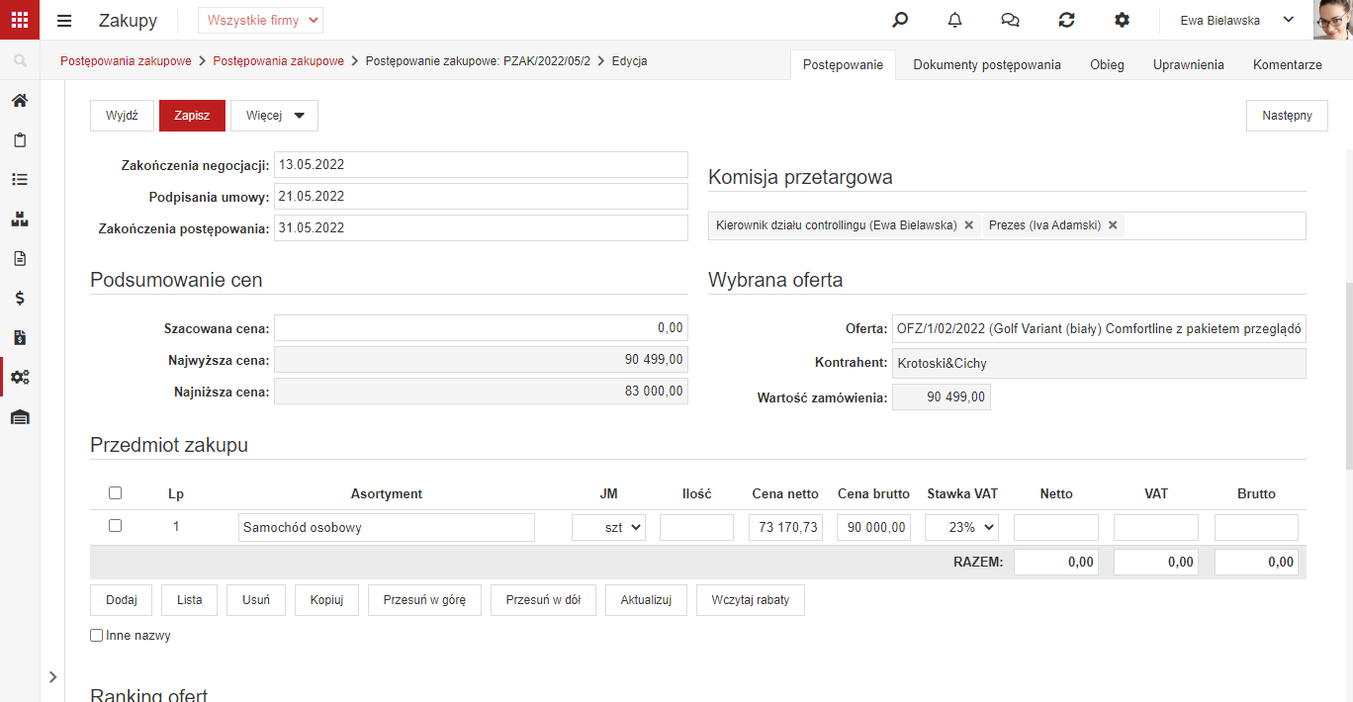Image resolution: width=1353 pixels, height=702 pixels.
Task: Open the dollar sign sidebar item
Action: (20, 298)
